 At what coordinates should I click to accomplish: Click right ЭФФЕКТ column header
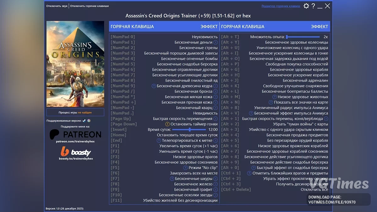320,26
